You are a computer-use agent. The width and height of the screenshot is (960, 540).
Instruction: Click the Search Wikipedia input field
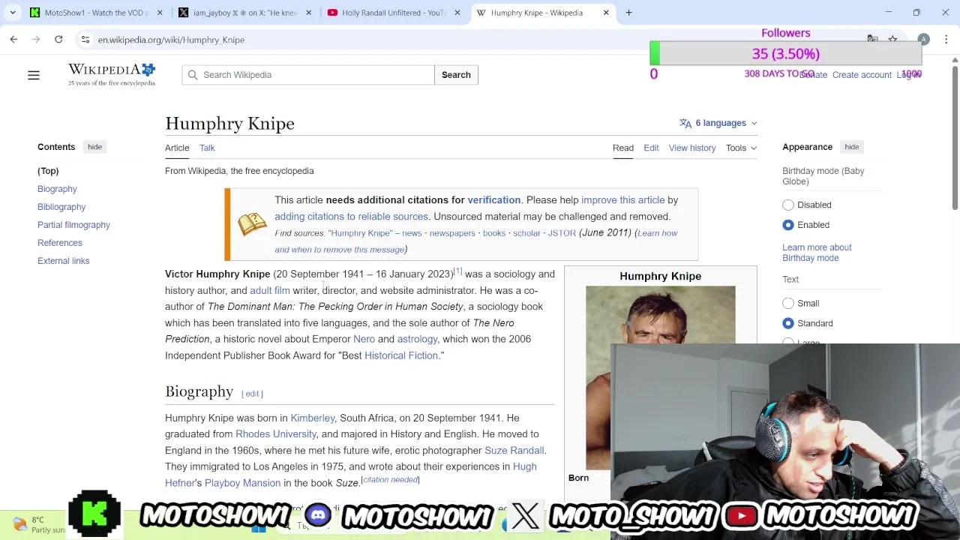(x=307, y=75)
